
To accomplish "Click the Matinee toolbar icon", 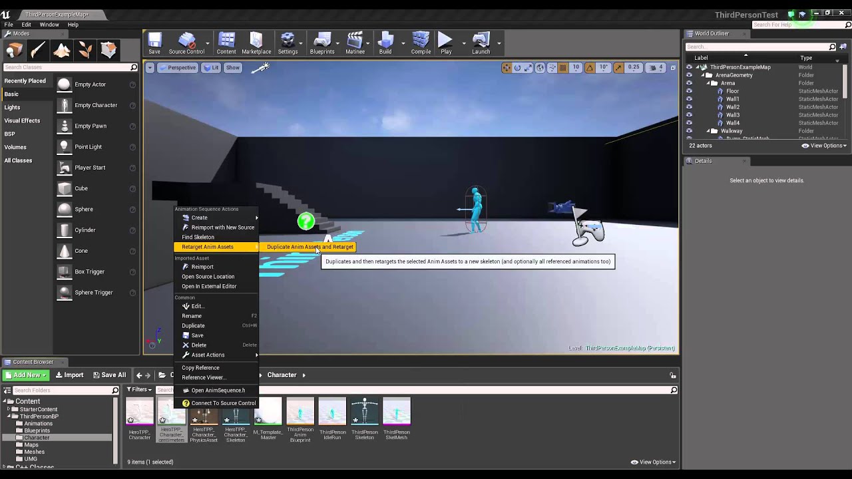I will click(355, 43).
